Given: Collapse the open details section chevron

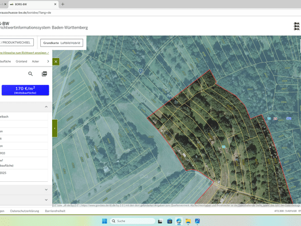Looking at the screenshot, I should pyautogui.click(x=46, y=107).
